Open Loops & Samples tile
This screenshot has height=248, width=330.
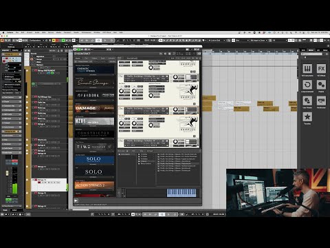point(307,85)
